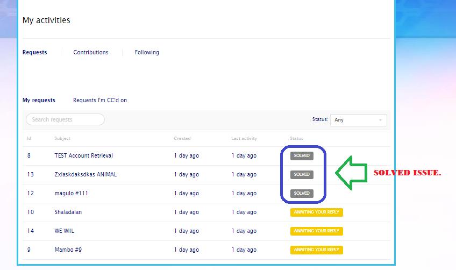Switch to the Following tab

pos(147,52)
